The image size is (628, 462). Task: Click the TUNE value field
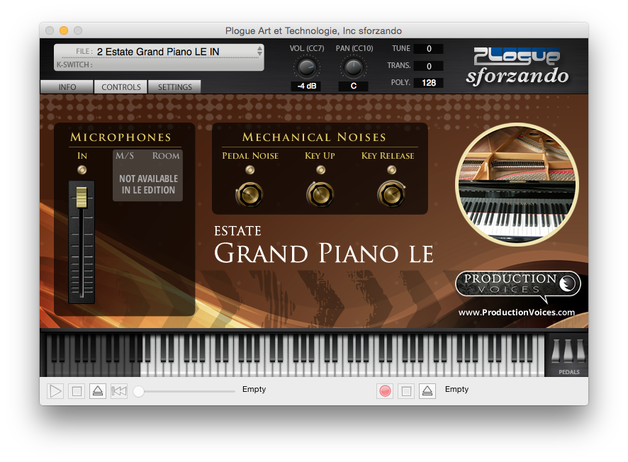429,48
